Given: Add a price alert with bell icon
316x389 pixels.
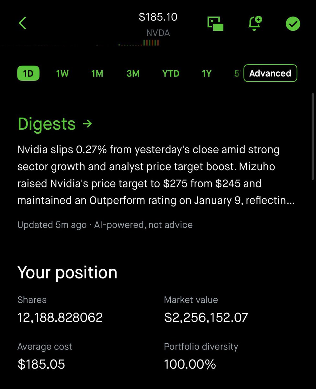Looking at the screenshot, I should pyautogui.click(x=255, y=24).
